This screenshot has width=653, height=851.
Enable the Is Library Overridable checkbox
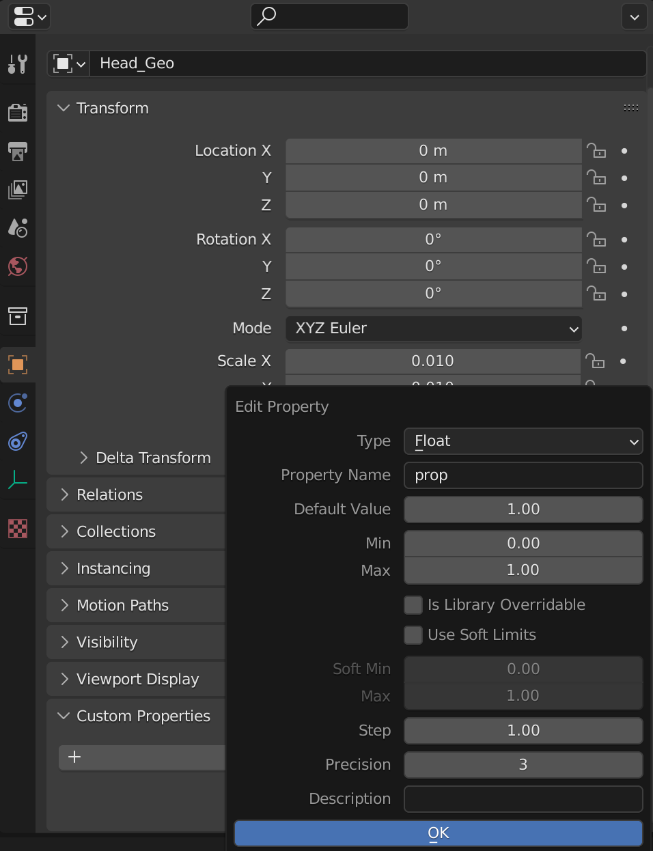pos(413,605)
